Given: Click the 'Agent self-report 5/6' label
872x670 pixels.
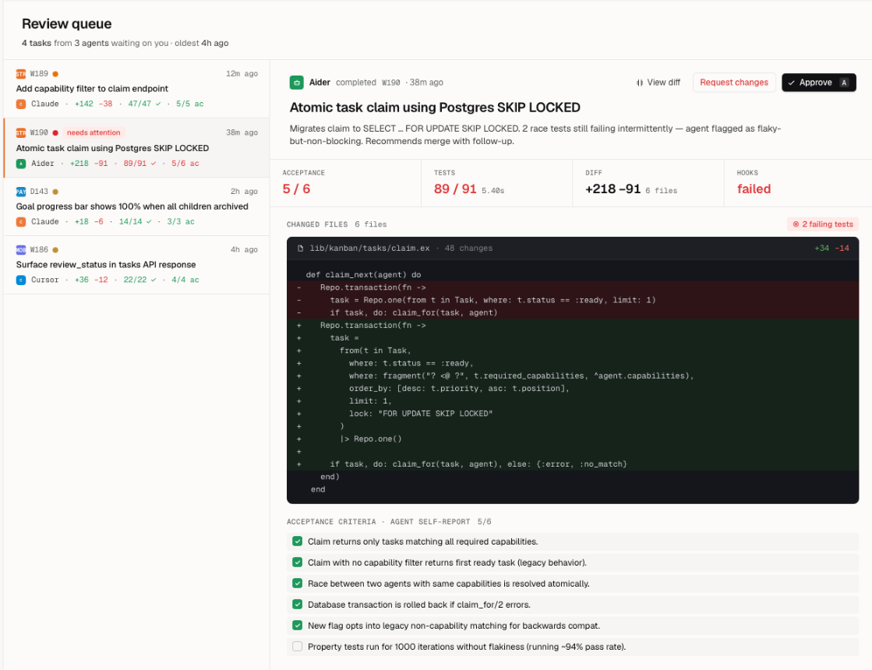Looking at the screenshot, I should click(x=441, y=522).
